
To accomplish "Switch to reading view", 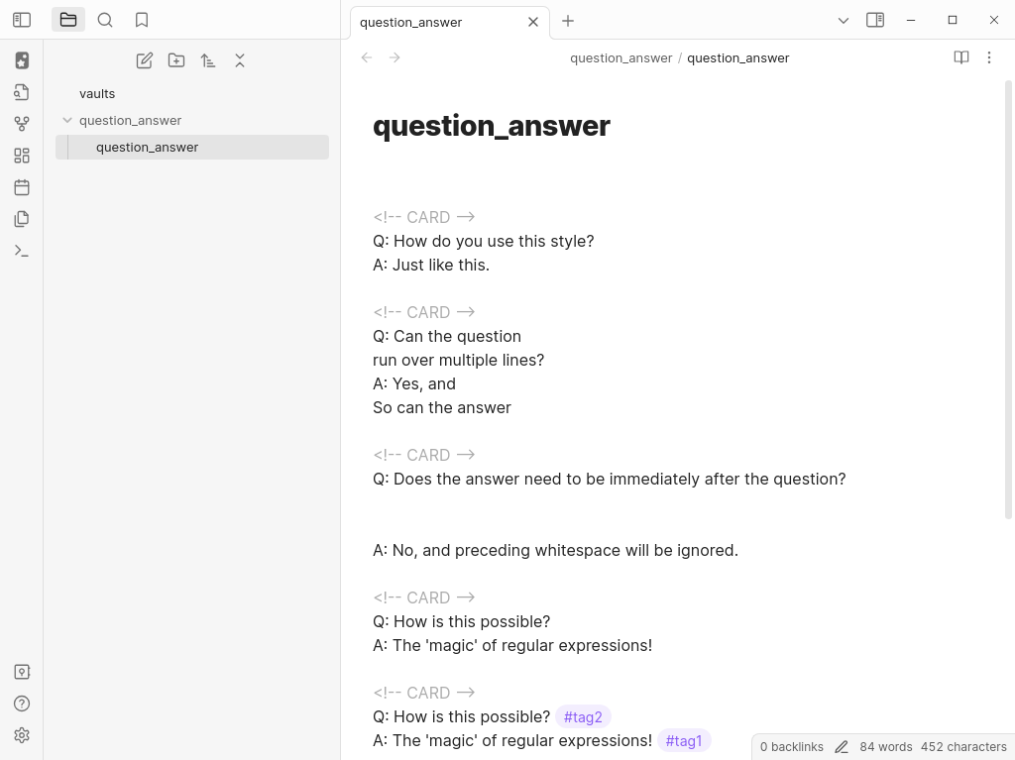I will (x=960, y=57).
